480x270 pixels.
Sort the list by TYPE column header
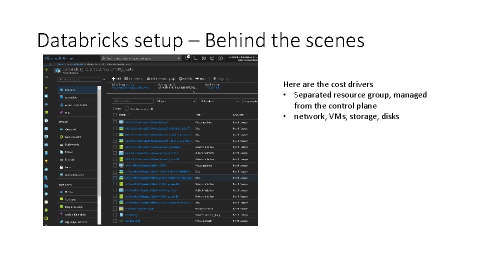pos(198,115)
